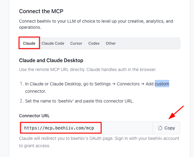Click the Copy button for connector URL
Viewport: 194px width, 157px height.
(x=166, y=128)
